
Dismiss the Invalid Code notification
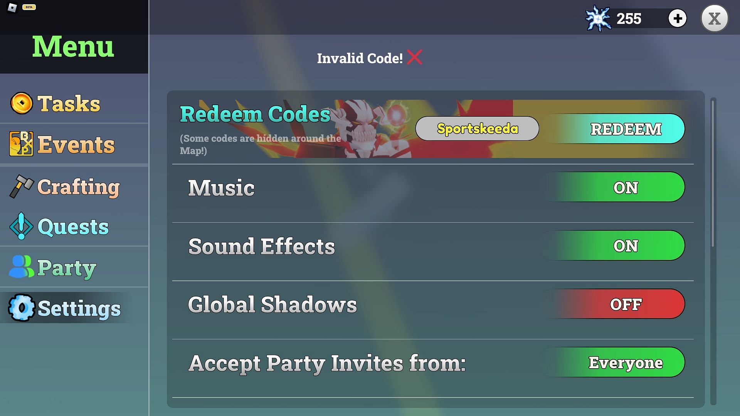point(415,57)
